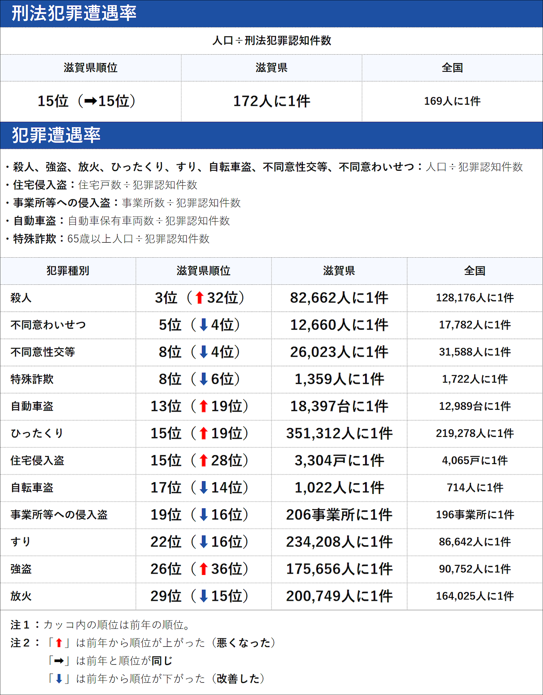Click the 175,656人に1件 cell
Viewport: 543px width, 695px height.
click(339, 569)
